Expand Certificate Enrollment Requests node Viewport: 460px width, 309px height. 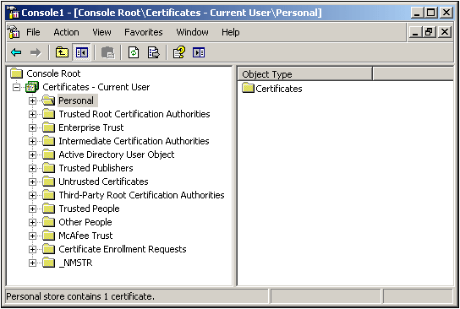(32, 249)
